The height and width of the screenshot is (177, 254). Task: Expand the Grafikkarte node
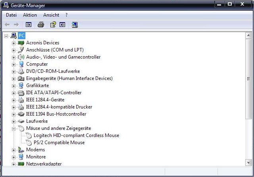[x=13, y=86]
